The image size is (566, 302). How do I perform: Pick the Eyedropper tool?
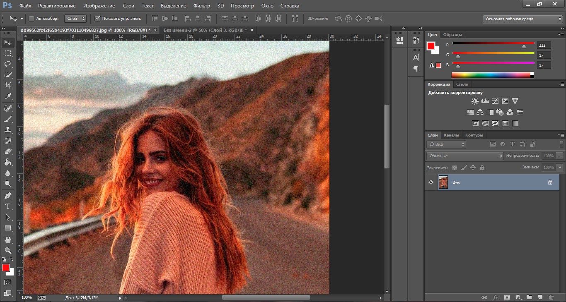click(7, 97)
